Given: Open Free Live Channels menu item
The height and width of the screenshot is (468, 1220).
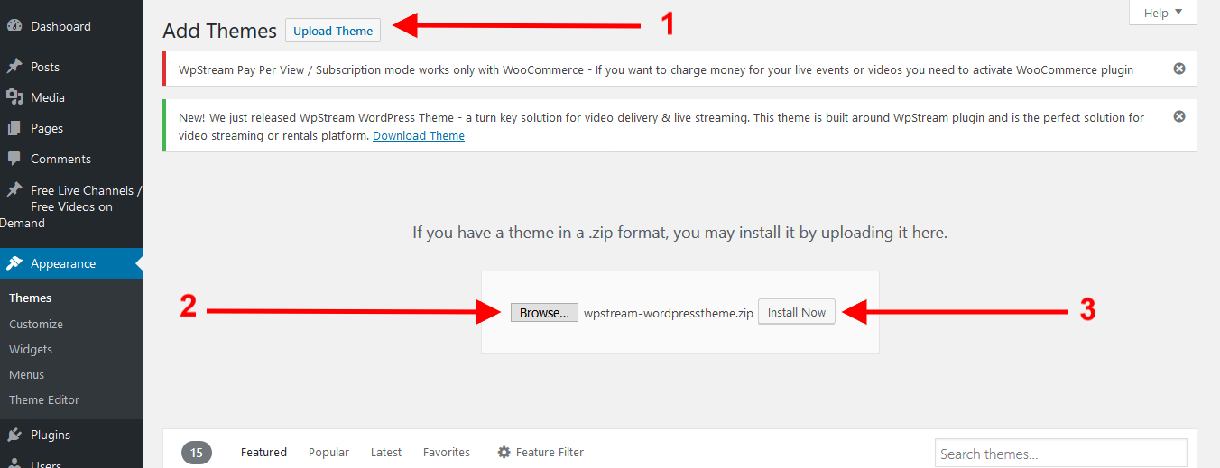Looking at the screenshot, I should (71, 206).
